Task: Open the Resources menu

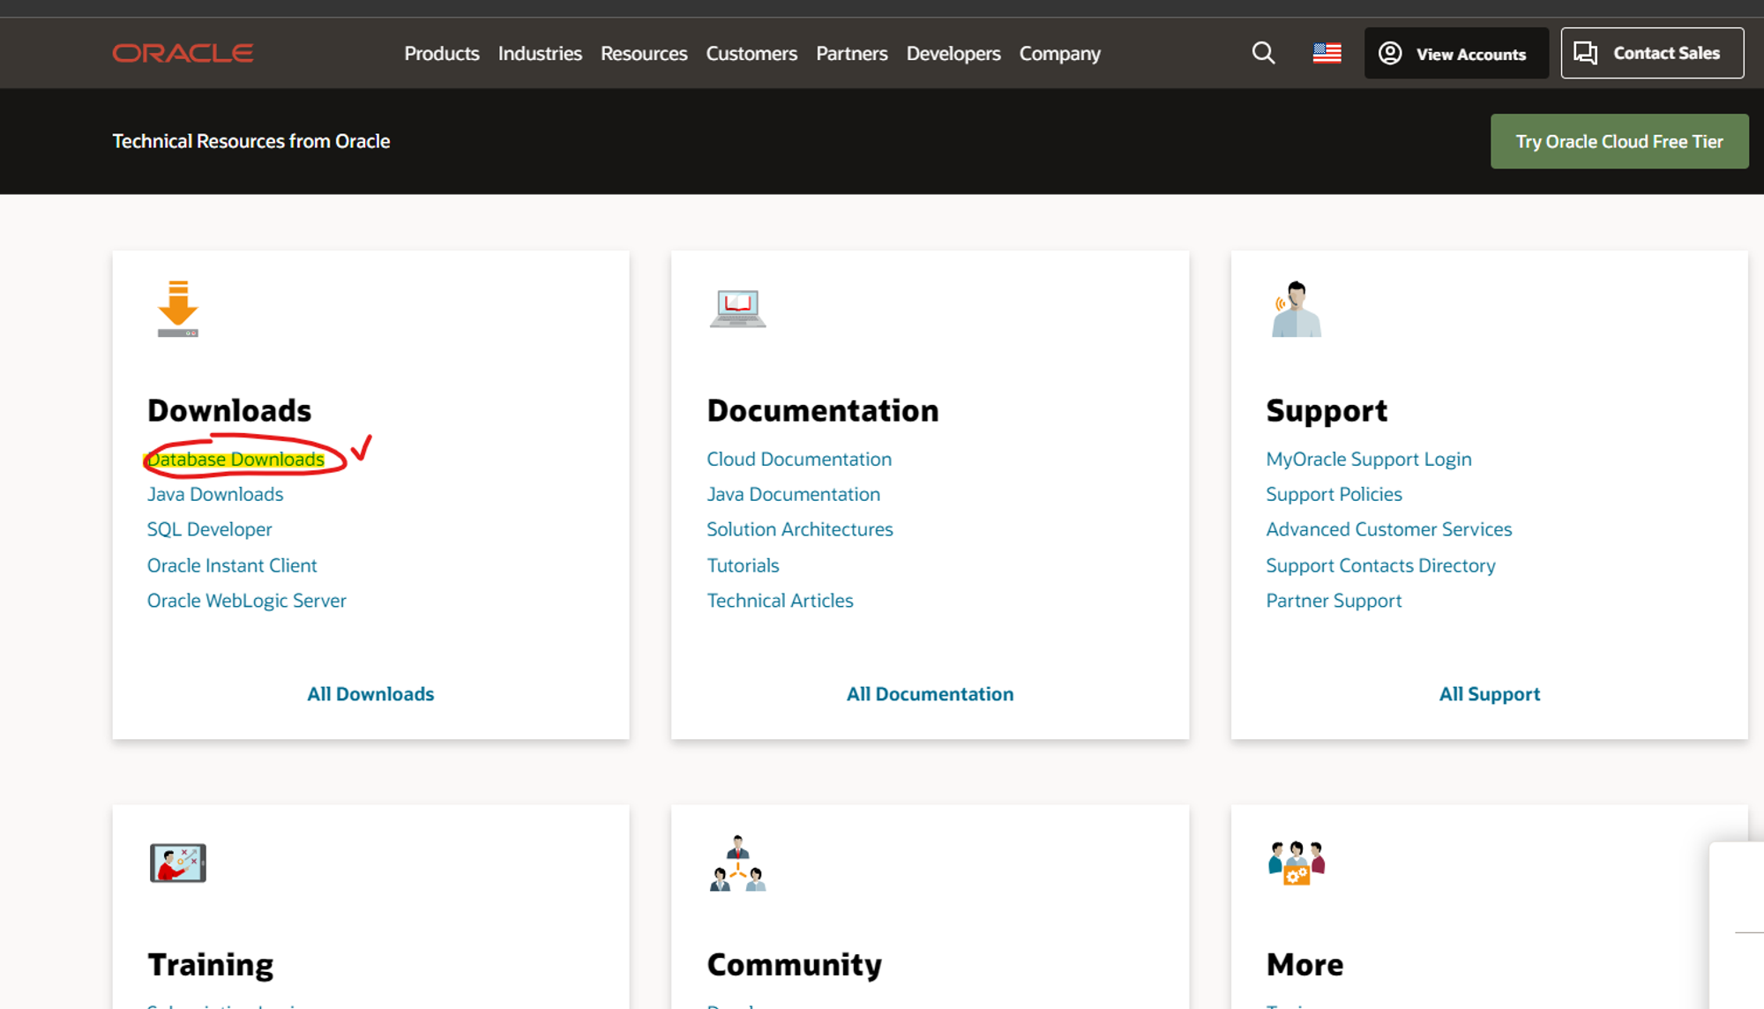Action: pyautogui.click(x=644, y=53)
